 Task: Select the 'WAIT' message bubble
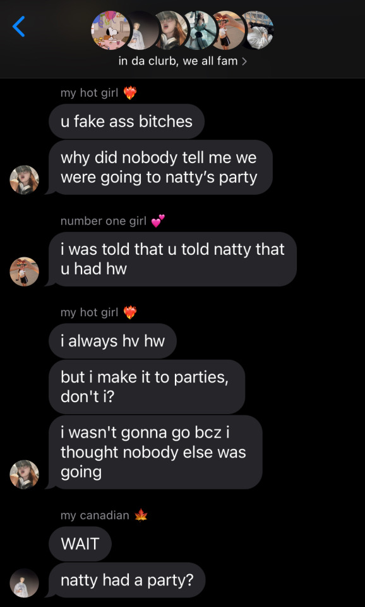click(x=80, y=544)
